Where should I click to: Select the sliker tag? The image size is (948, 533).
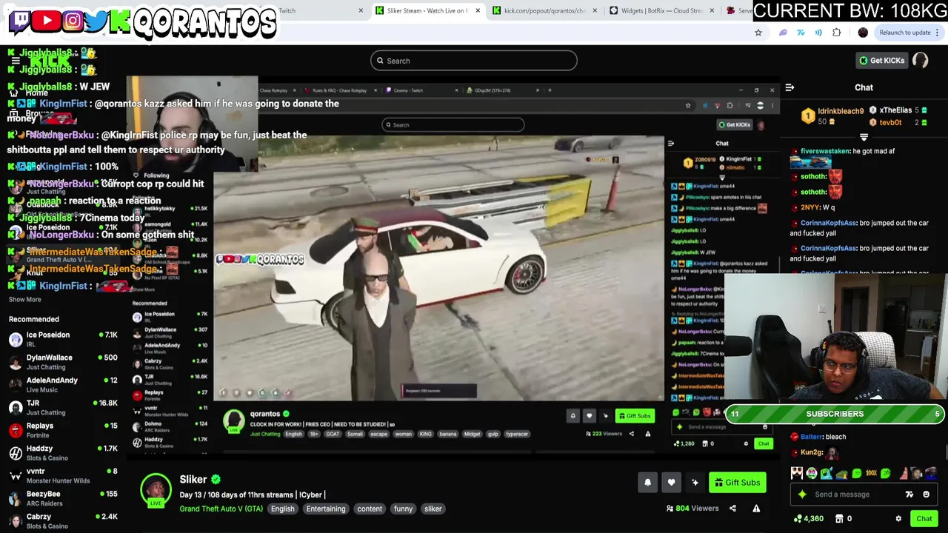433,509
